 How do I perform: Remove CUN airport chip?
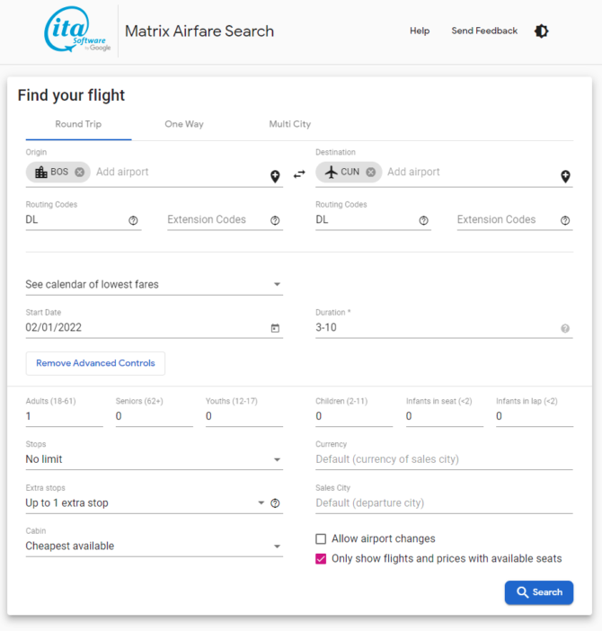pos(370,172)
